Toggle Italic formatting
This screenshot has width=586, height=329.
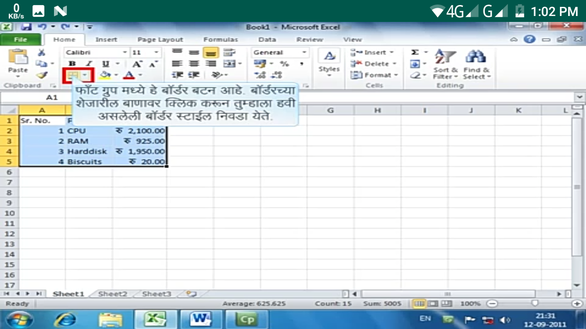89,64
